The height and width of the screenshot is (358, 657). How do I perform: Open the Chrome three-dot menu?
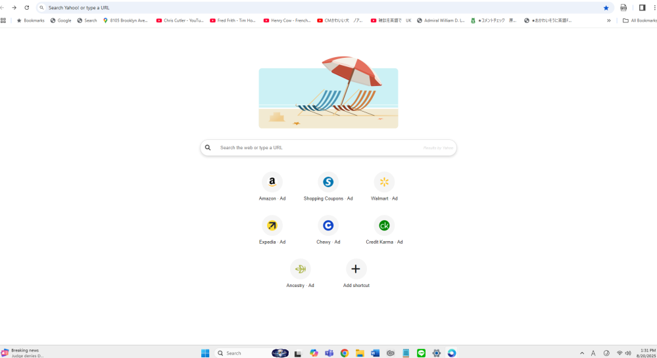click(x=654, y=7)
